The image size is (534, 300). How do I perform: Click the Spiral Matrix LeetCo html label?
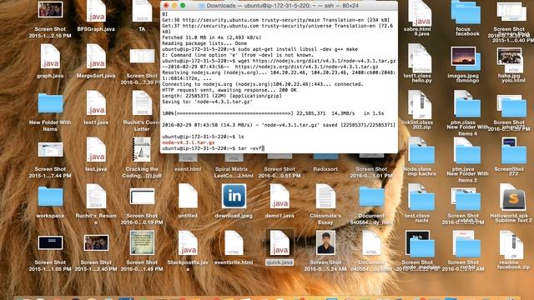click(234, 172)
